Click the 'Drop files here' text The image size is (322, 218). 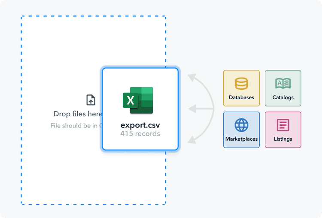point(78,114)
